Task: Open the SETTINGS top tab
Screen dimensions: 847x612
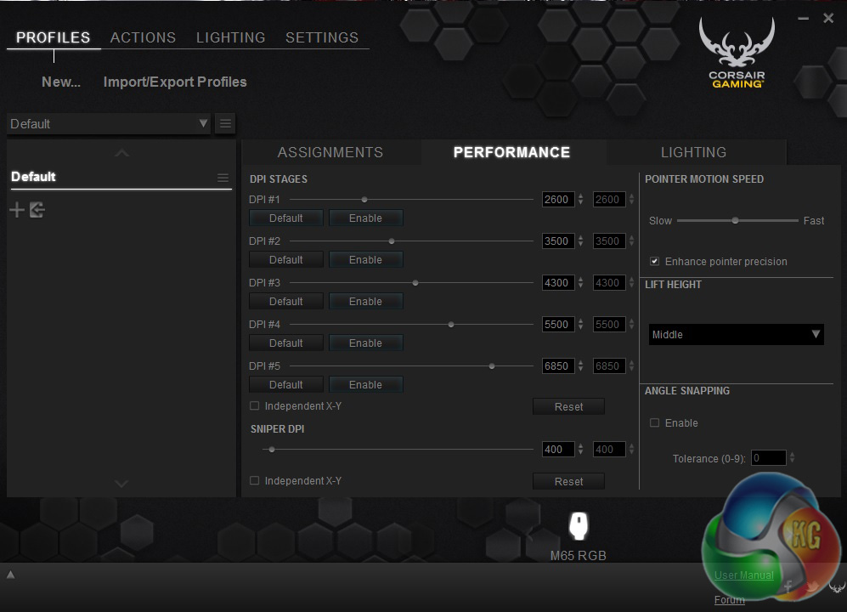Action: 322,37
